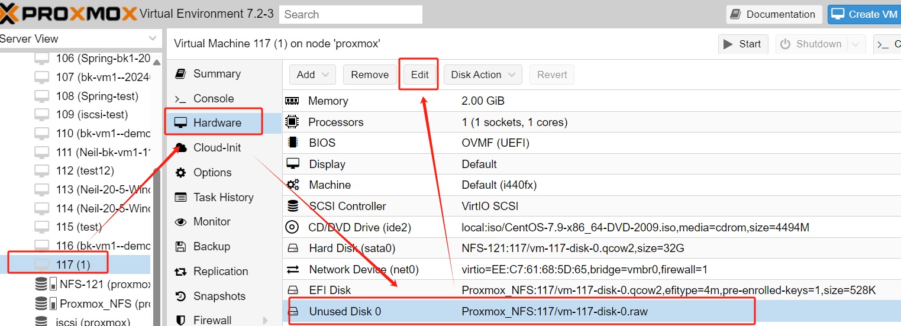This screenshot has width=901, height=326.
Task: Expand the Firewall submenu arrow
Action: (266, 320)
